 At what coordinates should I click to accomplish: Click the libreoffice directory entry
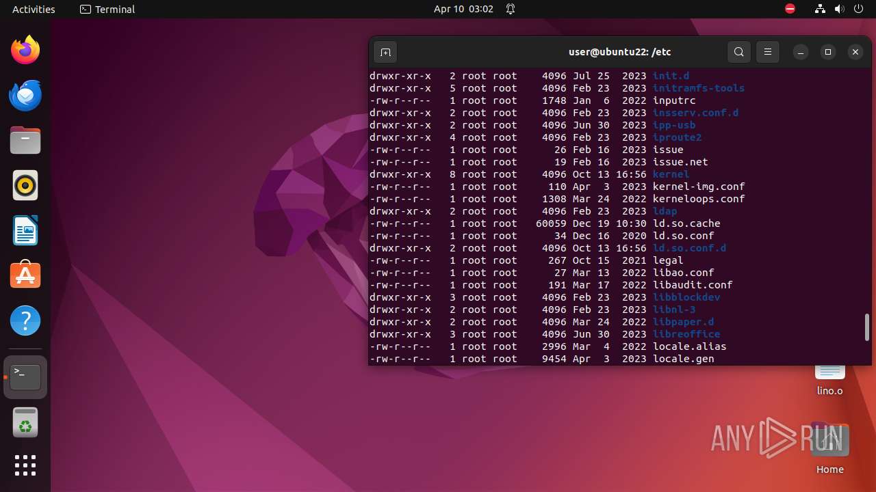pos(686,334)
